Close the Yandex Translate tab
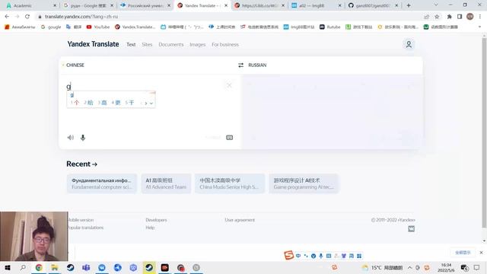 tap(226, 5)
